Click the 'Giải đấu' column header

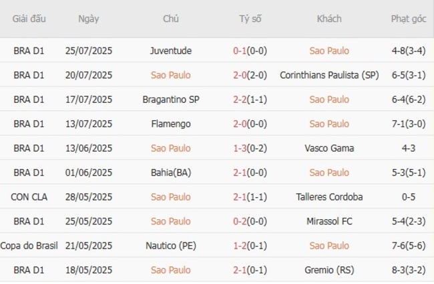click(x=29, y=19)
